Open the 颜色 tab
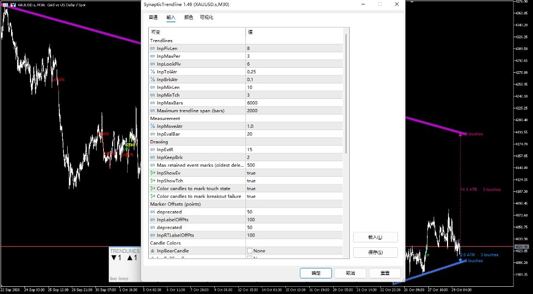The image size is (533, 294). pyautogui.click(x=188, y=17)
